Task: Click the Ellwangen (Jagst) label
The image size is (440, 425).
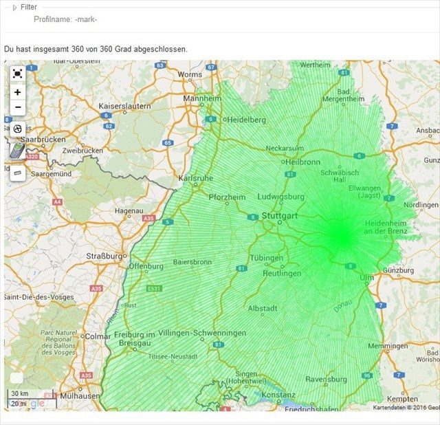Action: [x=364, y=191]
